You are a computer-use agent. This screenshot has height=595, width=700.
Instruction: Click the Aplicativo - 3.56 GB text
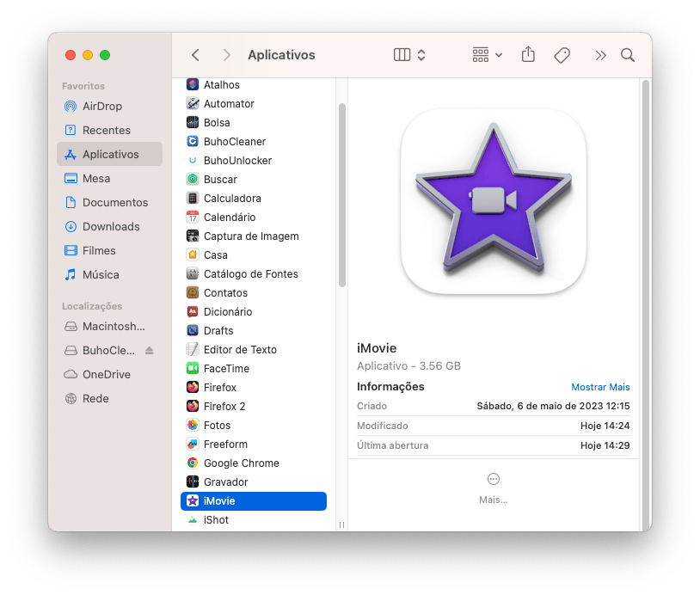[x=408, y=366]
